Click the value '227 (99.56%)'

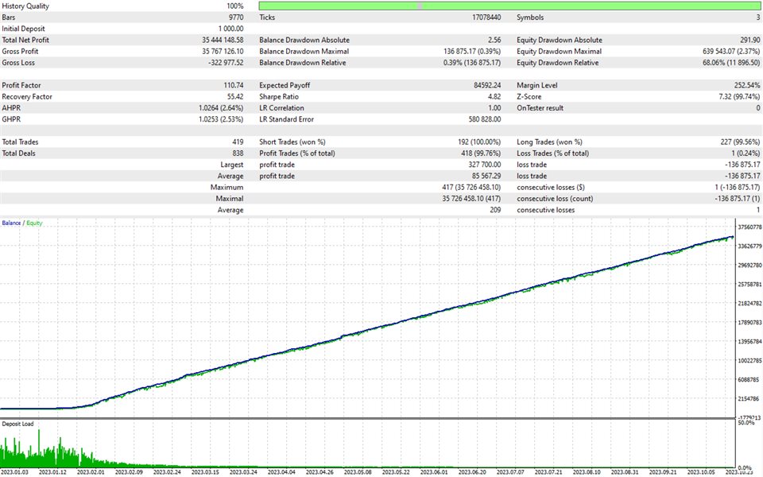[740, 142]
